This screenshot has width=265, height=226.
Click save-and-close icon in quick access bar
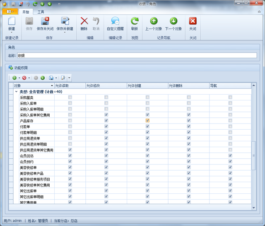click(x=21, y=4)
